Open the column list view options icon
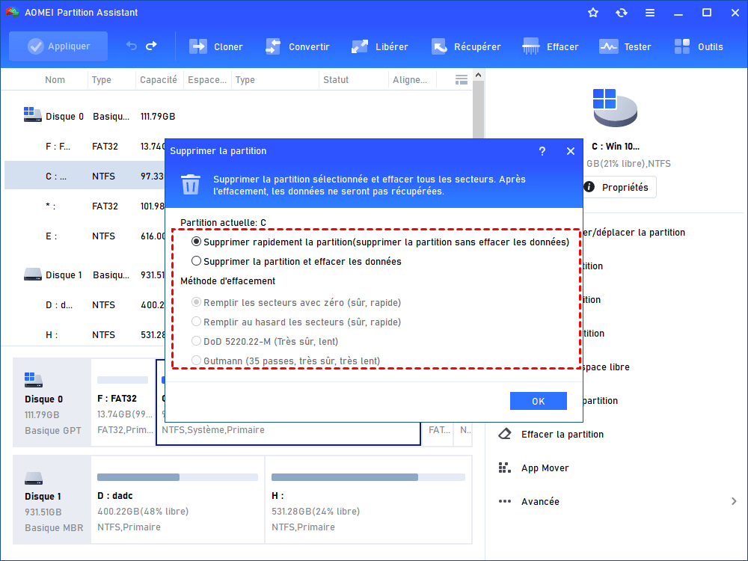Image resolution: width=748 pixels, height=561 pixels. tap(462, 80)
